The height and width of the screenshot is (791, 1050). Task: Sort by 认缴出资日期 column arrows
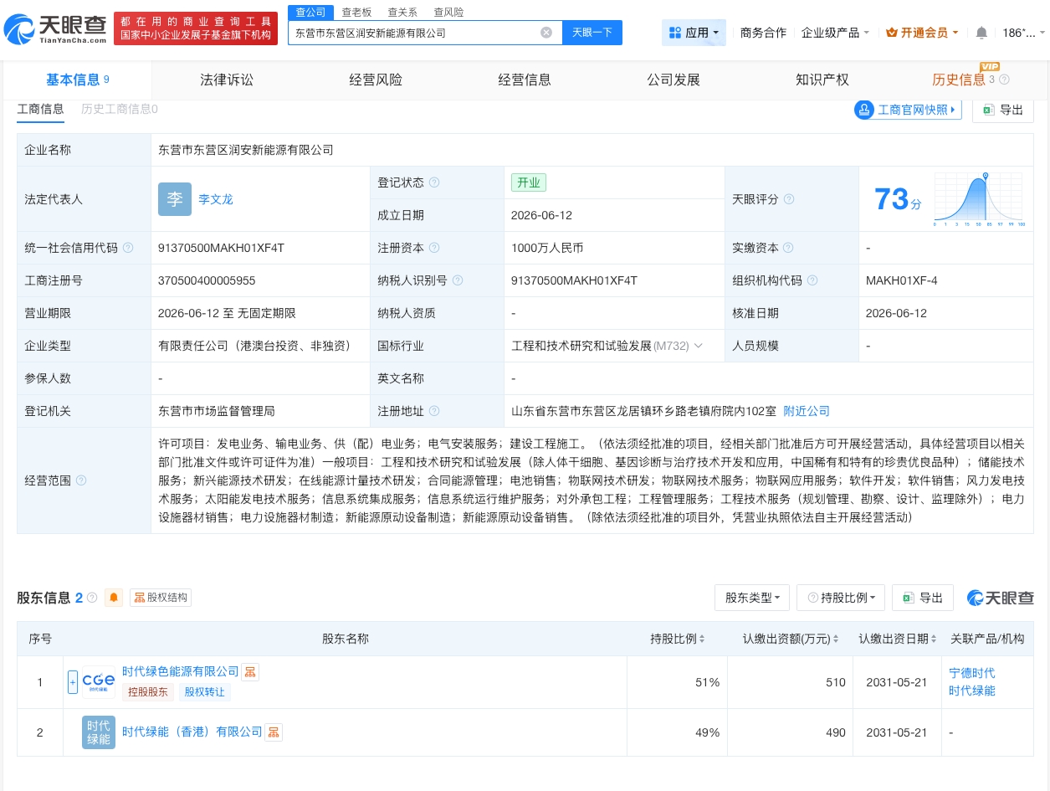[x=935, y=639]
